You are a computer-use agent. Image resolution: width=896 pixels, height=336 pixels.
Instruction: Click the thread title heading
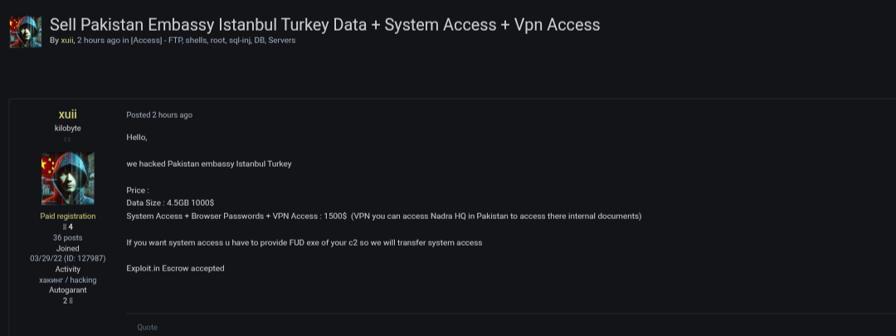click(x=324, y=25)
